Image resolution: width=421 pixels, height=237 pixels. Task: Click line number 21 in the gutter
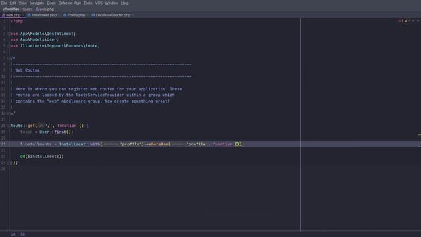tap(3, 144)
